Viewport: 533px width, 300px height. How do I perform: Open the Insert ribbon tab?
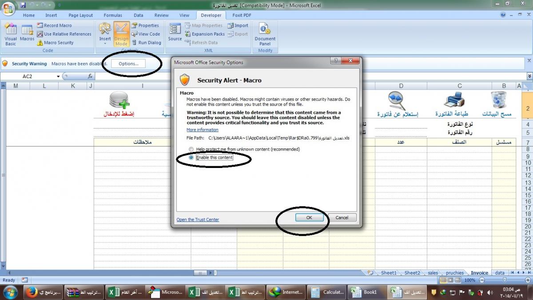[x=51, y=15]
